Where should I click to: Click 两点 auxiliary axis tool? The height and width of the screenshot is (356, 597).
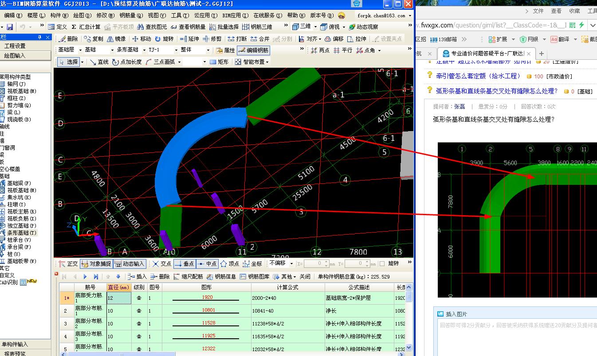pos(320,50)
